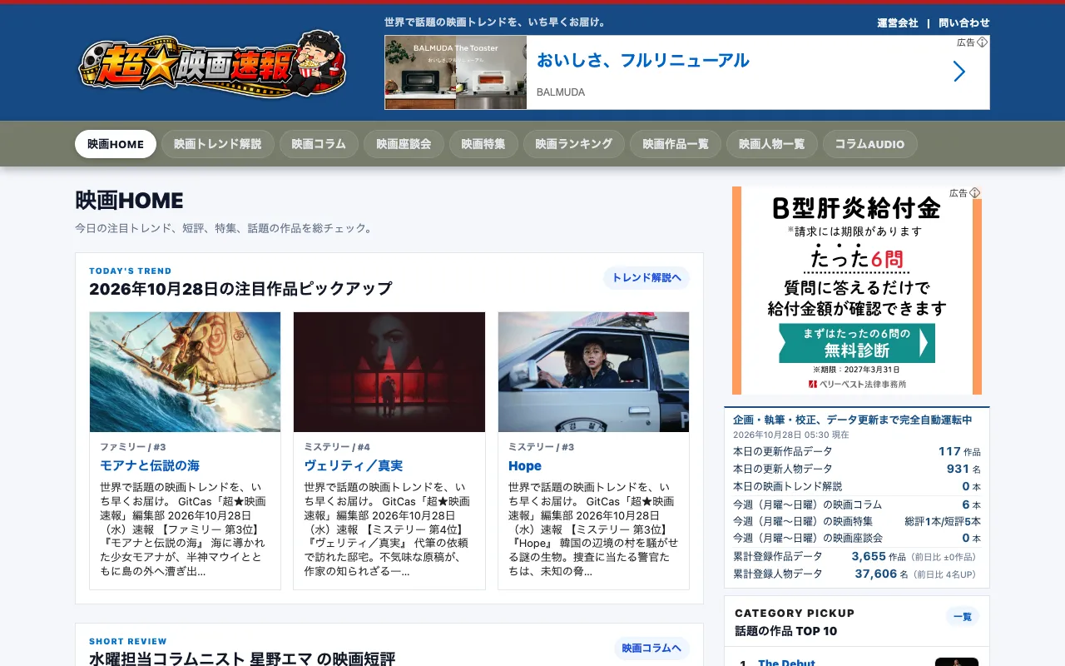Screen dimensions: 1065x666
Task: Open the Hope police car thumbnail
Action: (x=593, y=372)
